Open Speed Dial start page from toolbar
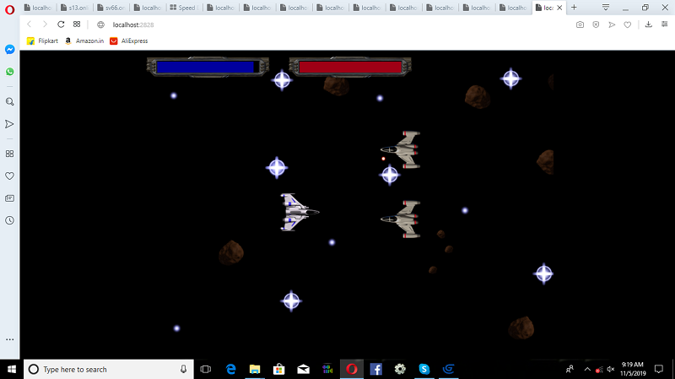Image resolution: width=675 pixels, height=379 pixels. [x=77, y=24]
